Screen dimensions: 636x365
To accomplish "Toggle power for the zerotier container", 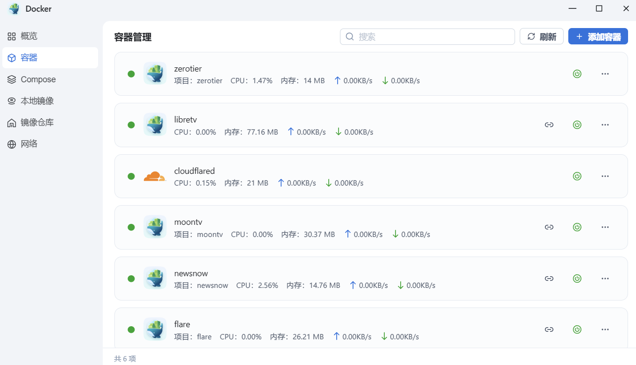I will point(577,74).
